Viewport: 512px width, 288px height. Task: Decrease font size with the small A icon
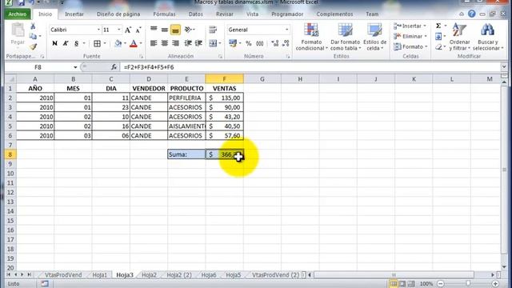pyautogui.click(x=138, y=30)
